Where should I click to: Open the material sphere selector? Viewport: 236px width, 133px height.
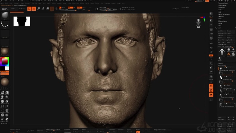(5, 51)
